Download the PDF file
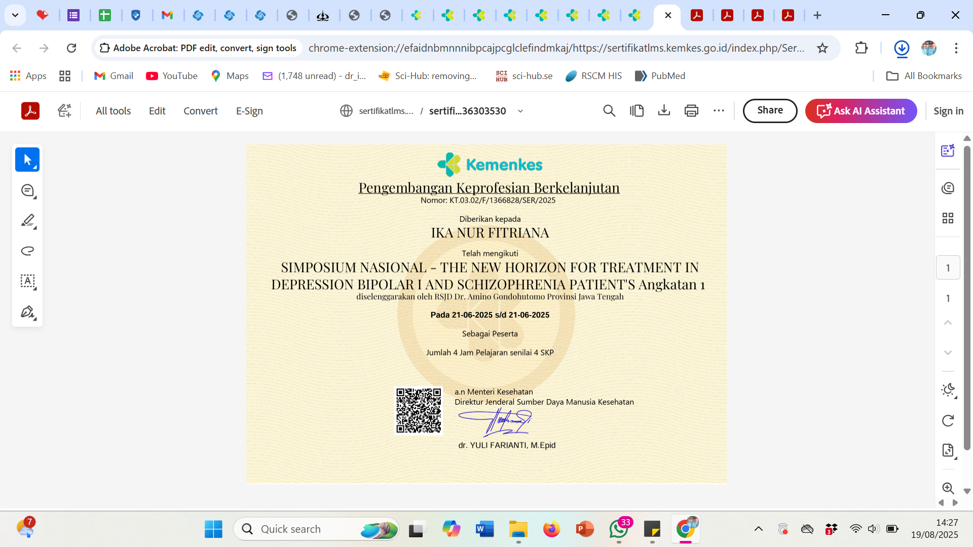 click(x=664, y=111)
